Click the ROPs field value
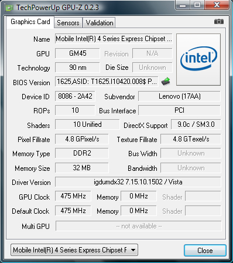 click(x=75, y=110)
